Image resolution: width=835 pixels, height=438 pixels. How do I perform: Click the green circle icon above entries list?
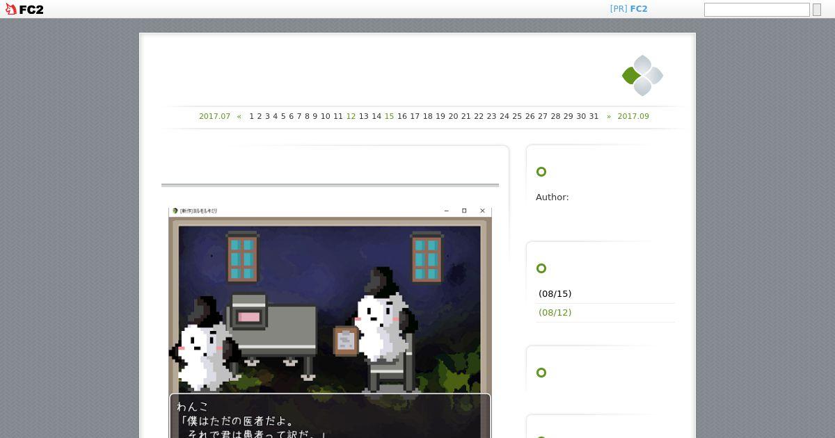pos(541,268)
